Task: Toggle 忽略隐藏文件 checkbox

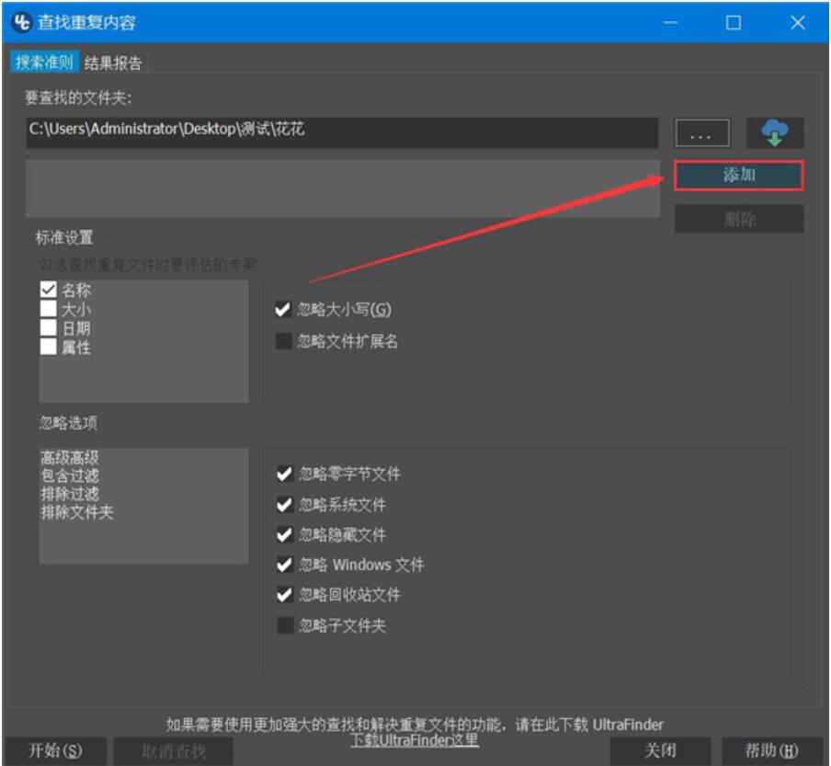Action: coord(285,534)
